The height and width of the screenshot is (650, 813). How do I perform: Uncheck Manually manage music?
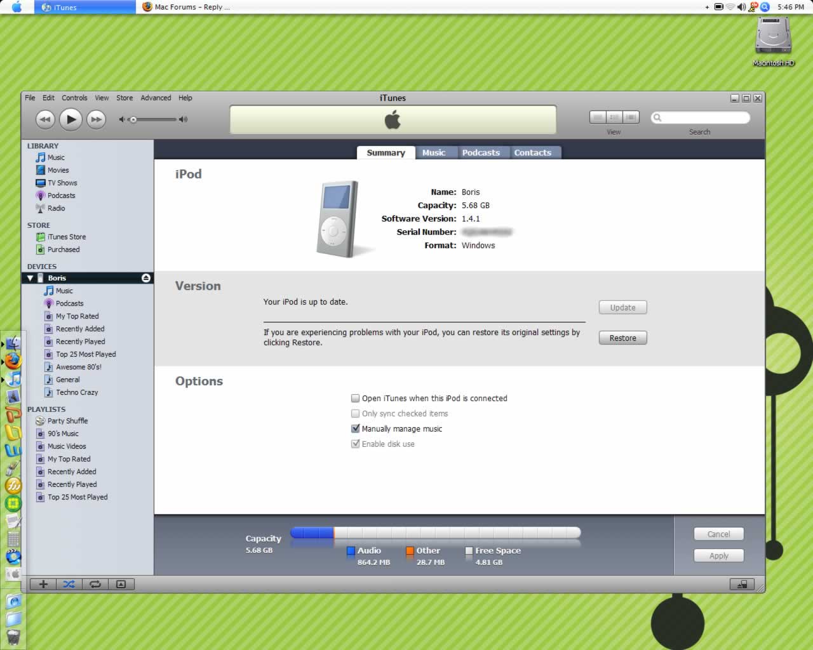point(355,429)
